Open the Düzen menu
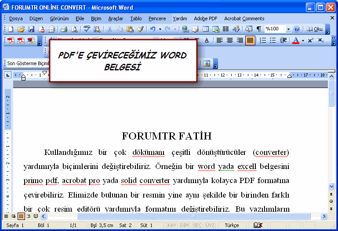Image resolution: width=338 pixels, height=231 pixels. (36, 18)
